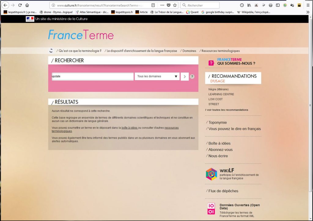Go to the browser home page icon
The width and height of the screenshot is (313, 221).
tap(27, 5)
